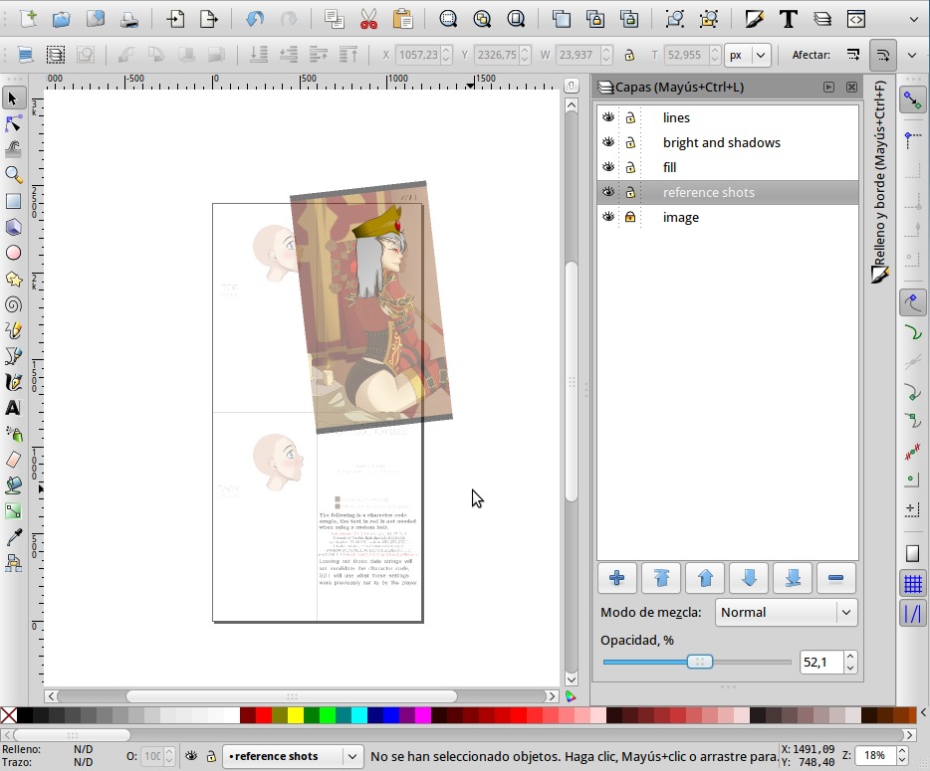930x771 pixels.
Task: Expand the current layer selector in status bar
Action: coord(350,756)
